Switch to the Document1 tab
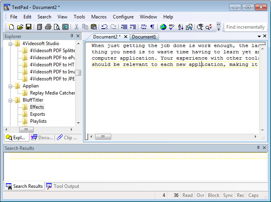This screenshot has width=271, height=202. 144,37
